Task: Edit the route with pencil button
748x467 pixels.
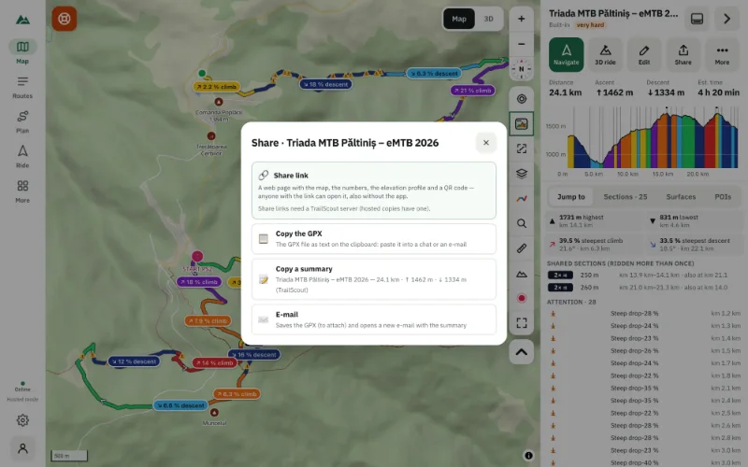Action: tap(644, 55)
